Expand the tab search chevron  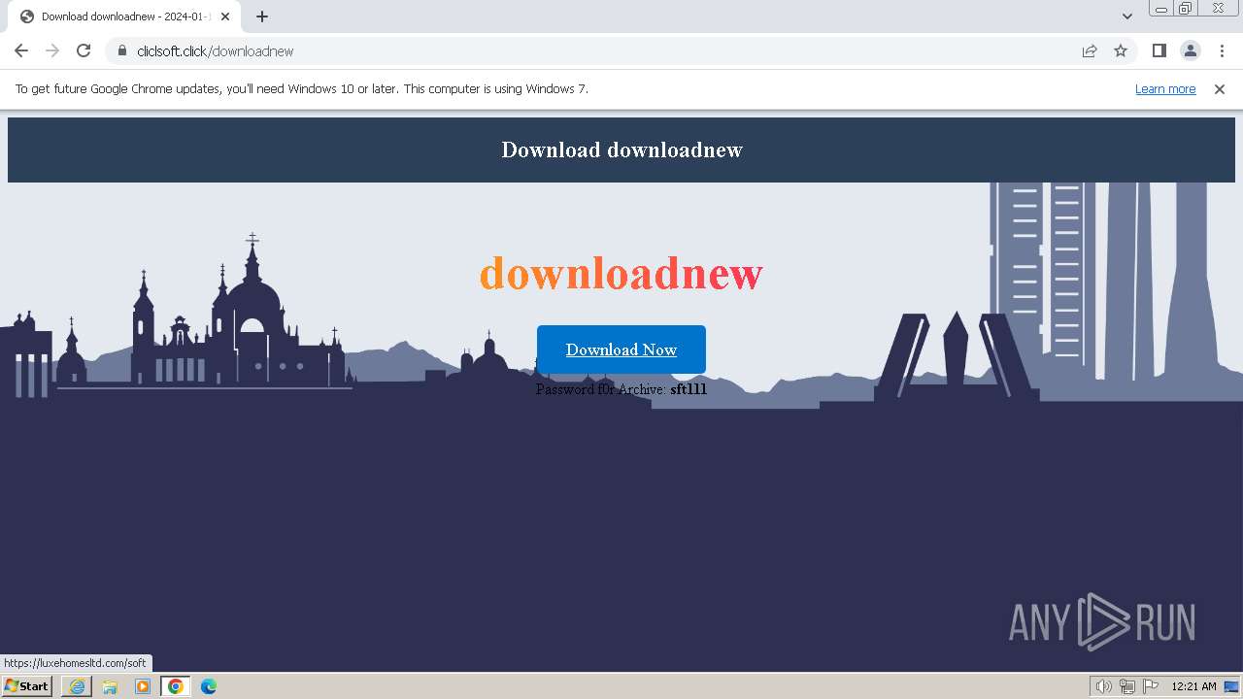1127,17
